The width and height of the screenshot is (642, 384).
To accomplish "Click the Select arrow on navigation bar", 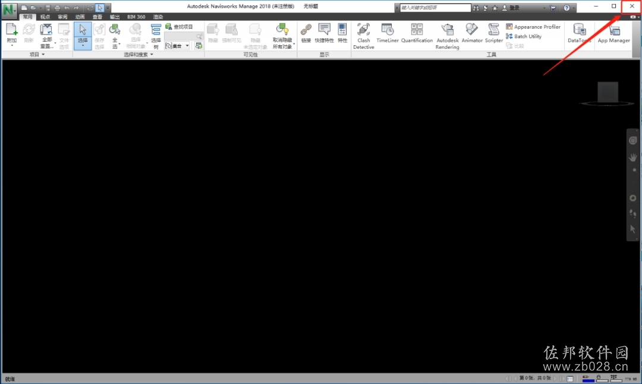I will click(x=633, y=229).
